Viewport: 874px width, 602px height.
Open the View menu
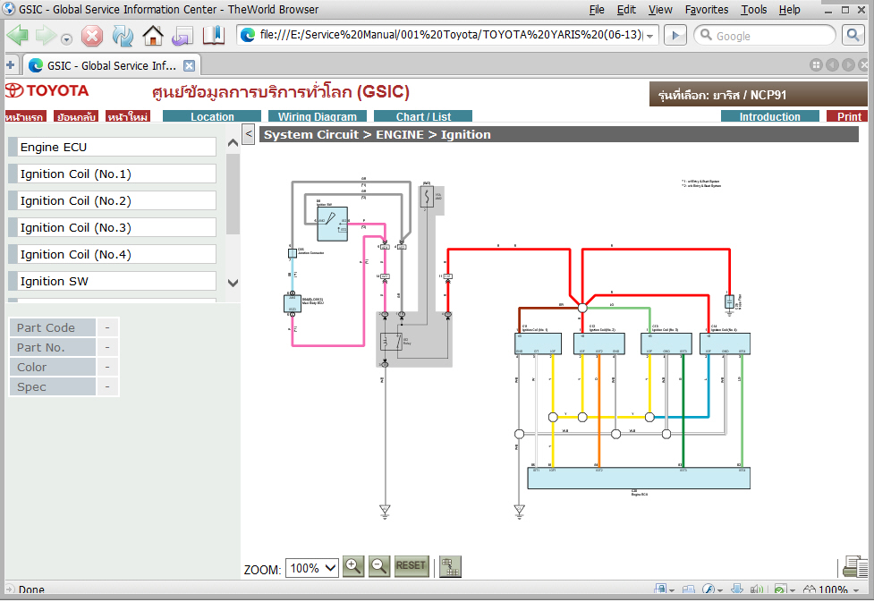tap(660, 10)
